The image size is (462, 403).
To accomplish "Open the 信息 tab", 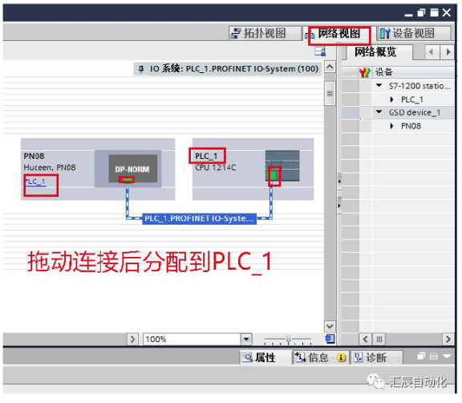I will pyautogui.click(x=321, y=357).
